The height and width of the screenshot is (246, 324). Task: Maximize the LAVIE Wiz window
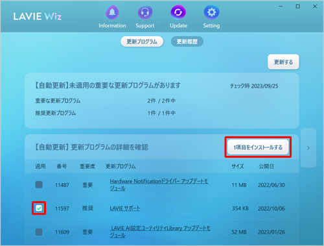point(298,6)
